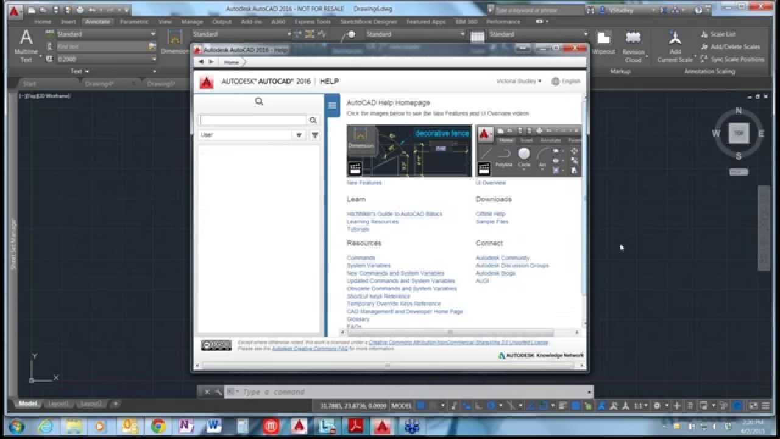Toggle lineweight display in status bar
The image size is (780, 439).
click(x=563, y=405)
